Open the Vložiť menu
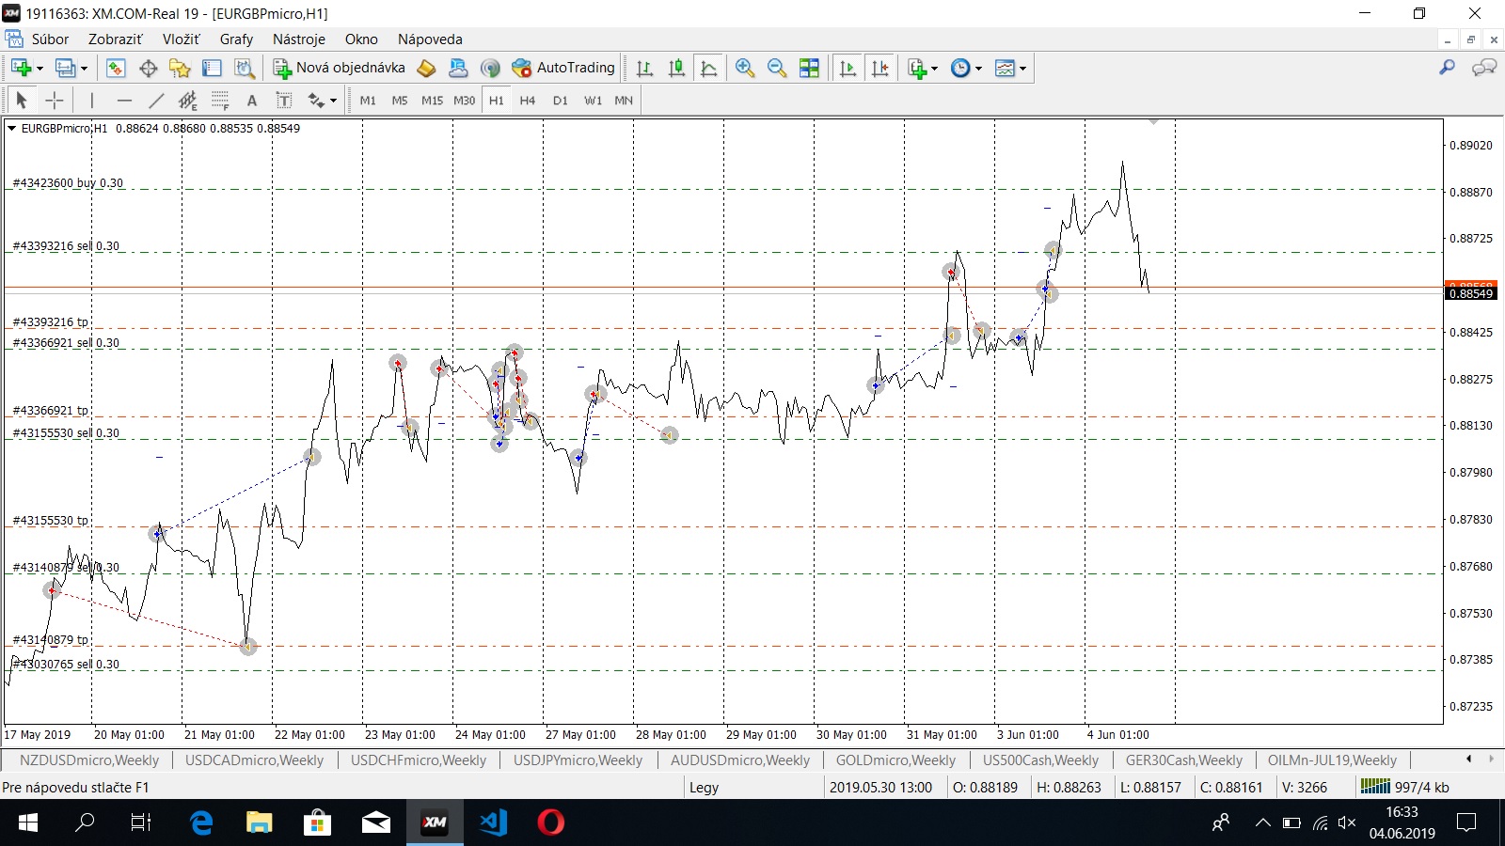 click(181, 39)
